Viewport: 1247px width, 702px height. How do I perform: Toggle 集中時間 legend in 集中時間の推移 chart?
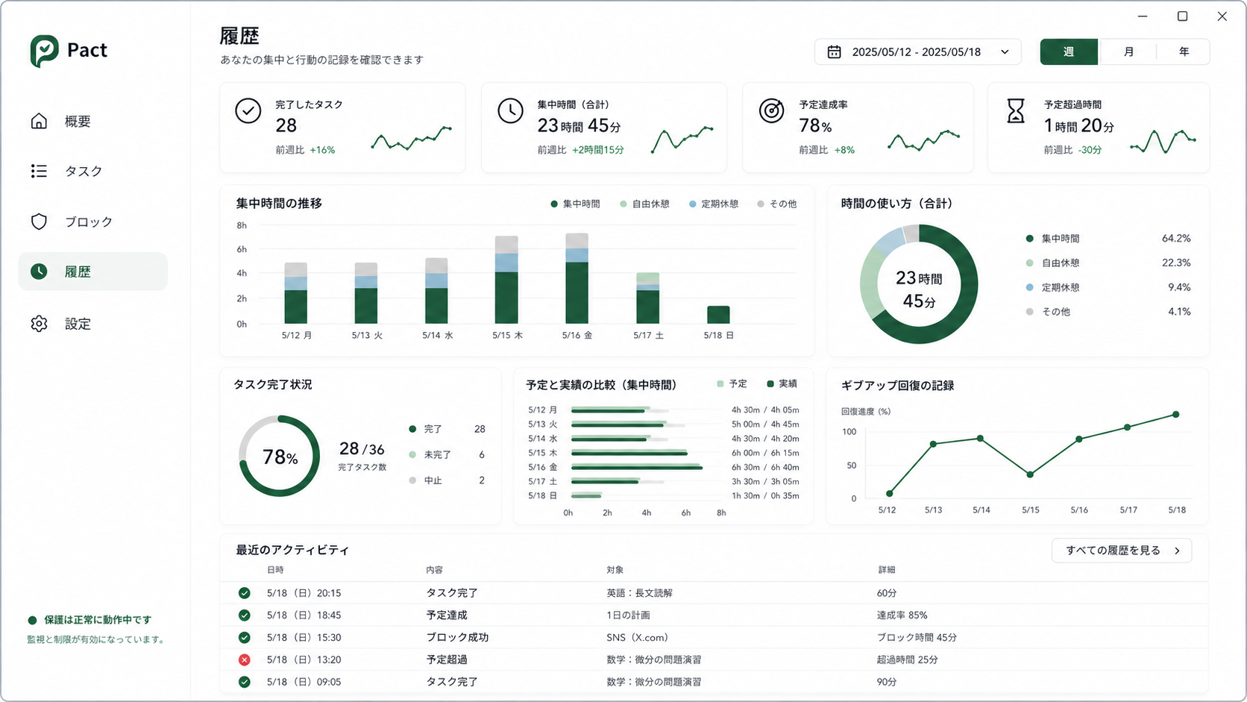click(575, 204)
